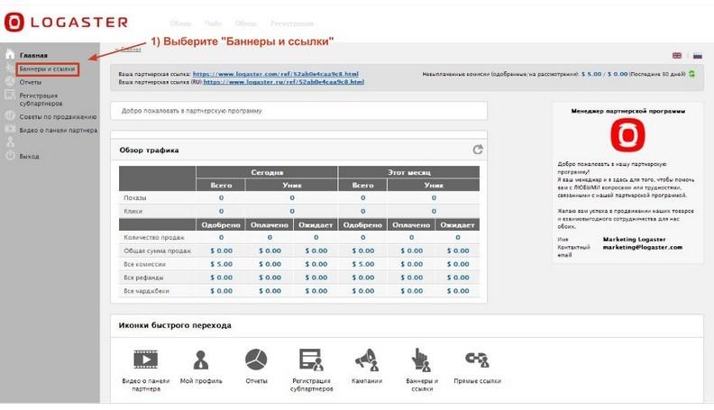Click the sidebar icon beside Советы по продвижению
Image resolution: width=714 pixels, height=410 pixels.
[10, 116]
